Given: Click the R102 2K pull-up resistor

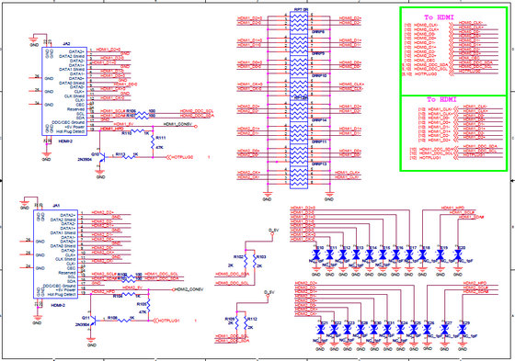Looking at the screenshot, I should point(246,261).
